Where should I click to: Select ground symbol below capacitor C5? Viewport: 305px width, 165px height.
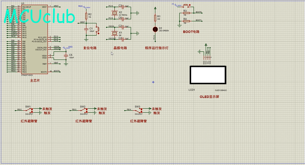coord(66,64)
